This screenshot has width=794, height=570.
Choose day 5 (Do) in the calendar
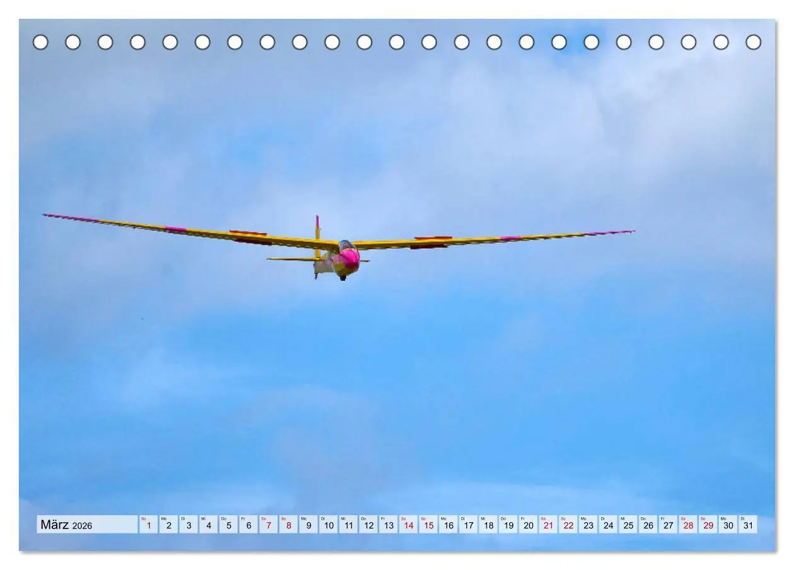(228, 525)
